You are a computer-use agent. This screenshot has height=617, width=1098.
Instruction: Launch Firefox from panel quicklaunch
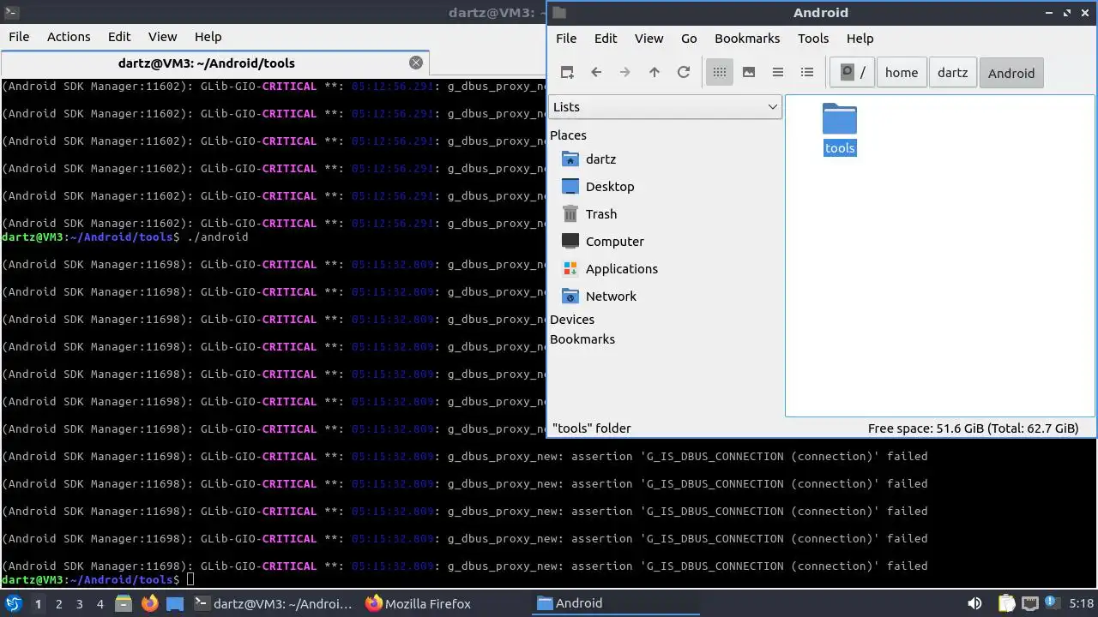point(150,603)
